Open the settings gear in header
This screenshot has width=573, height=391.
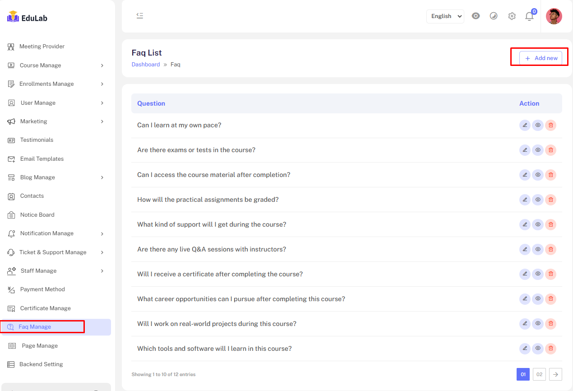coord(512,16)
